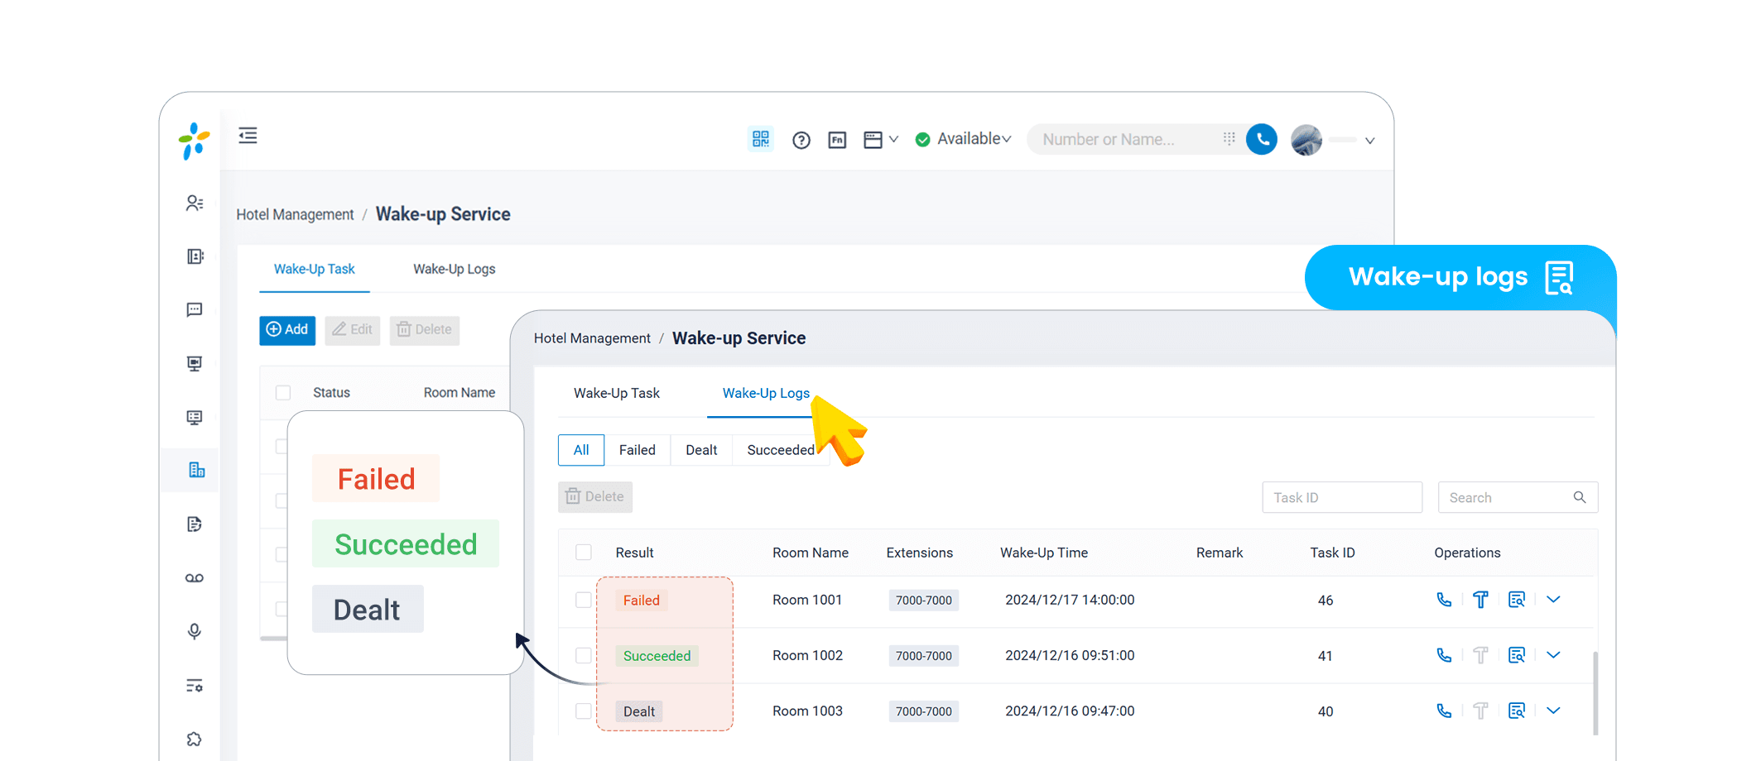Open the Hotel Management building sidebar icon
1761x761 pixels.
[196, 470]
